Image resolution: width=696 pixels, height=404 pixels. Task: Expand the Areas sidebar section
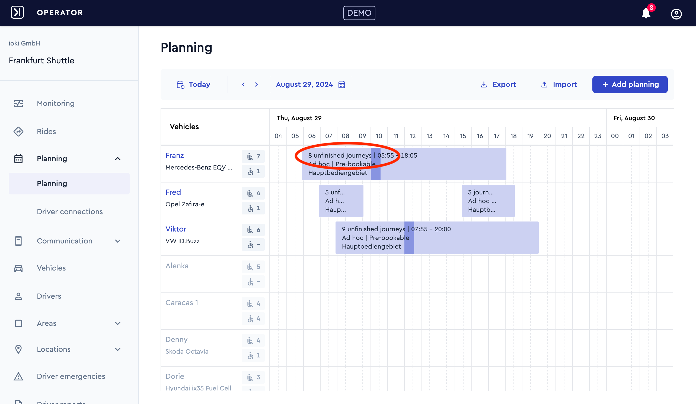118,323
